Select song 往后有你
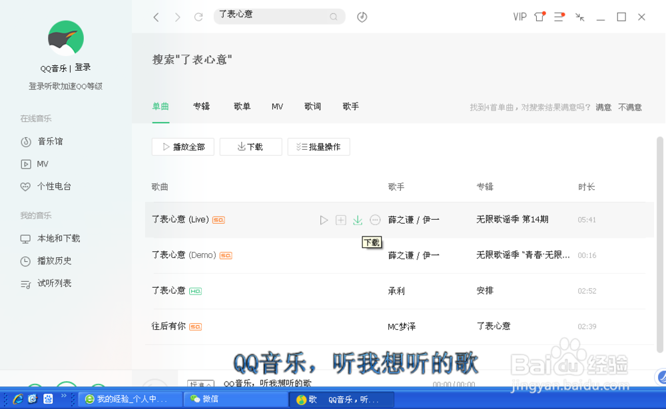 (x=168, y=326)
